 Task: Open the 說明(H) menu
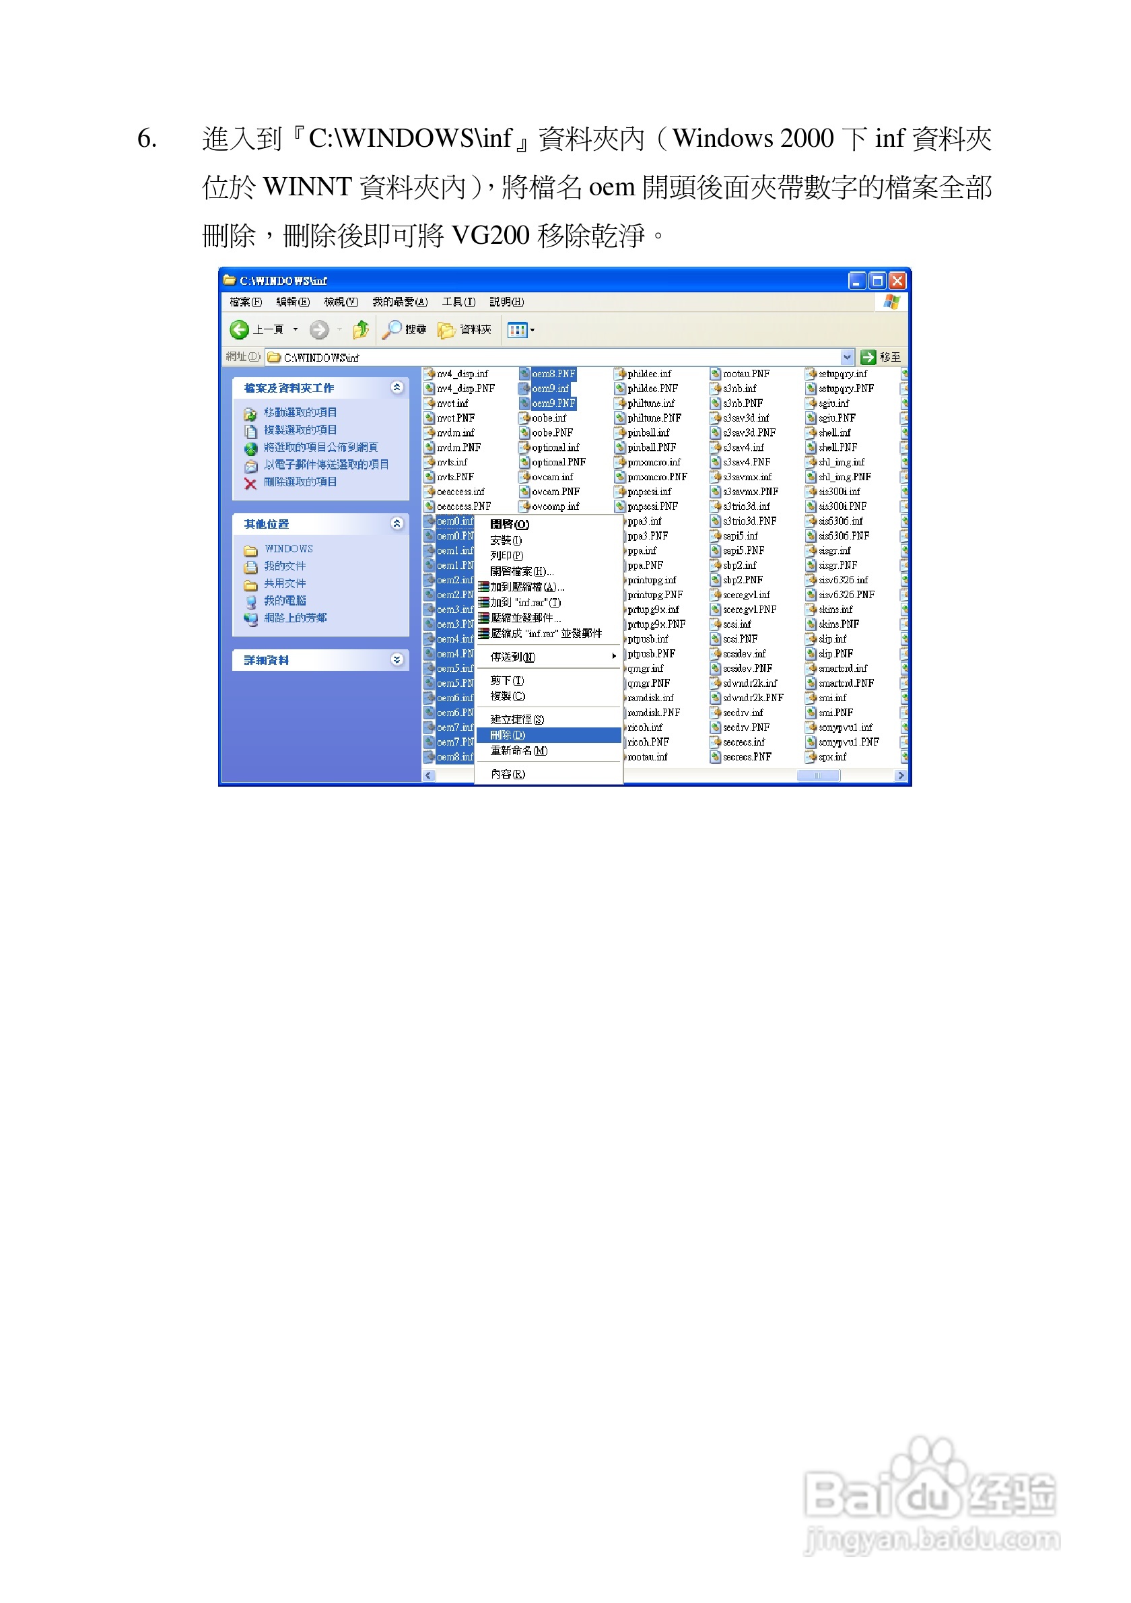click(x=506, y=302)
